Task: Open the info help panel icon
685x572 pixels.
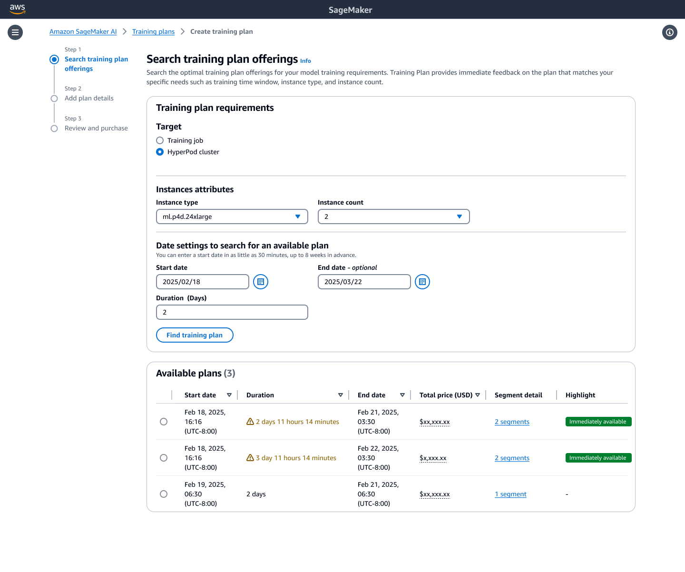Action: click(670, 32)
